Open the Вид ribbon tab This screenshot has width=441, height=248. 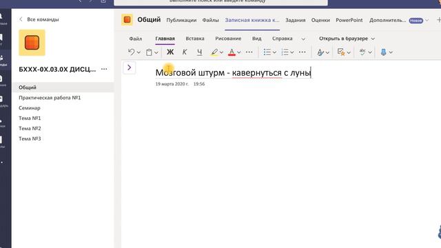click(x=257, y=39)
